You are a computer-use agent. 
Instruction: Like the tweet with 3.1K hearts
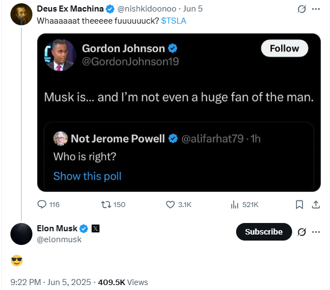[x=170, y=205]
